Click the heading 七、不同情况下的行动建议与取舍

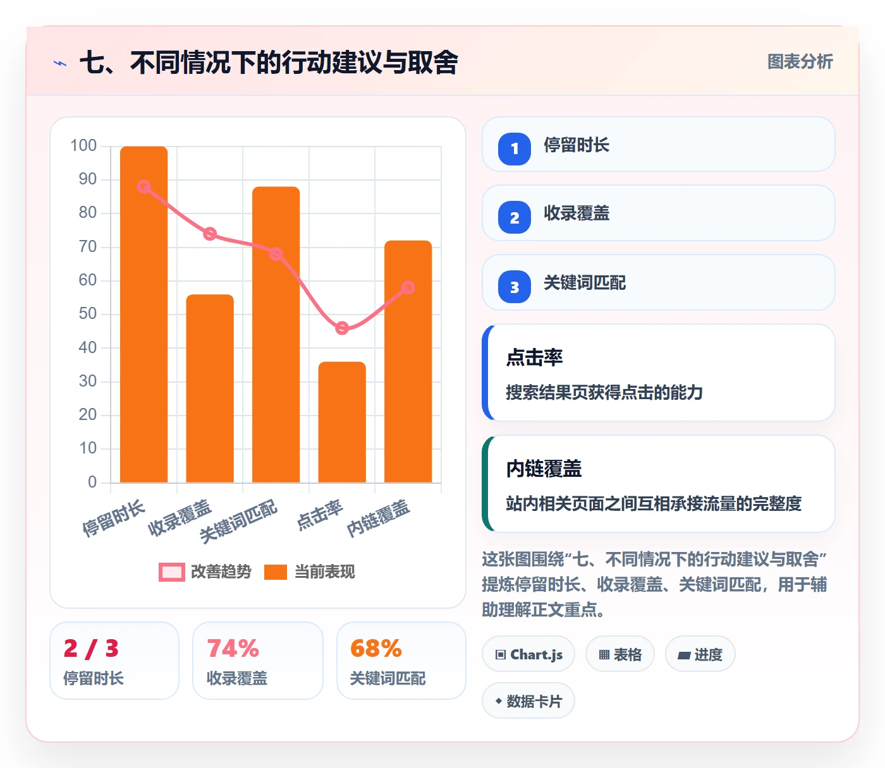pyautogui.click(x=269, y=63)
